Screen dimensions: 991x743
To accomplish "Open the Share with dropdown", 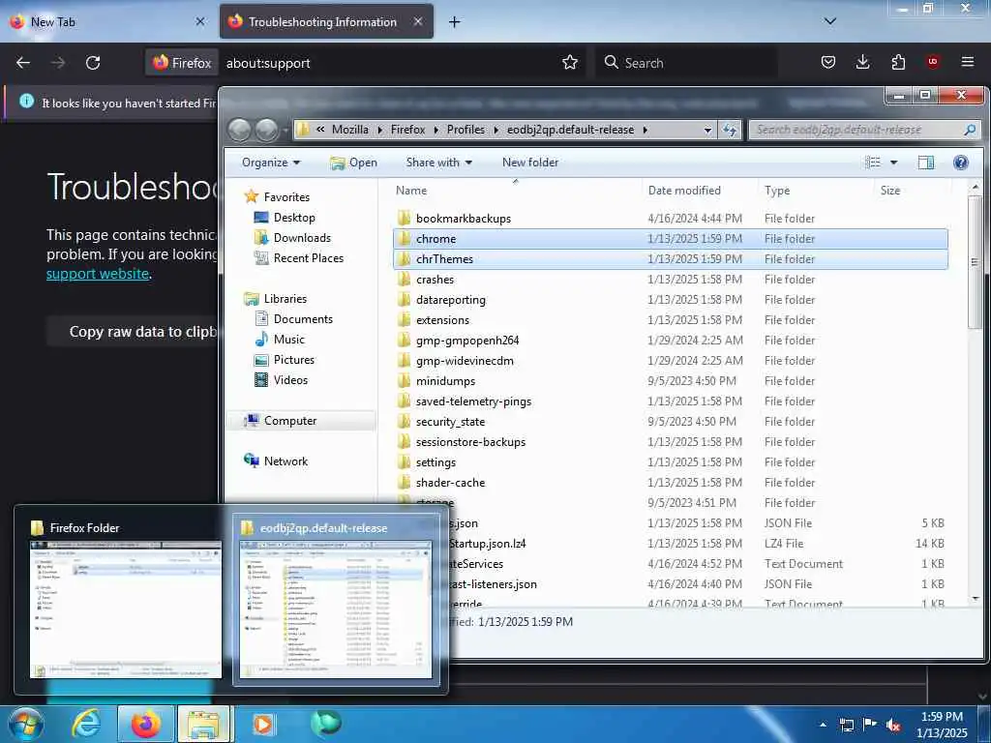I will [439, 163].
